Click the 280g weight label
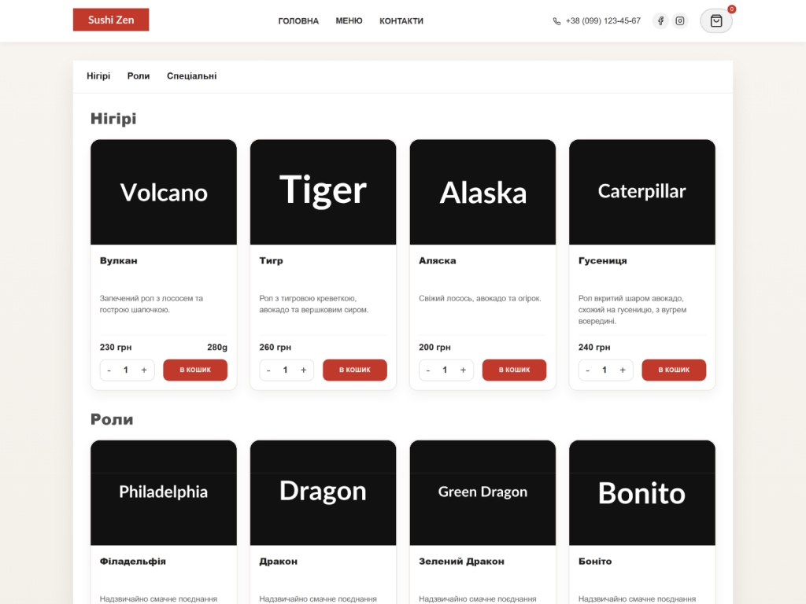 (217, 347)
